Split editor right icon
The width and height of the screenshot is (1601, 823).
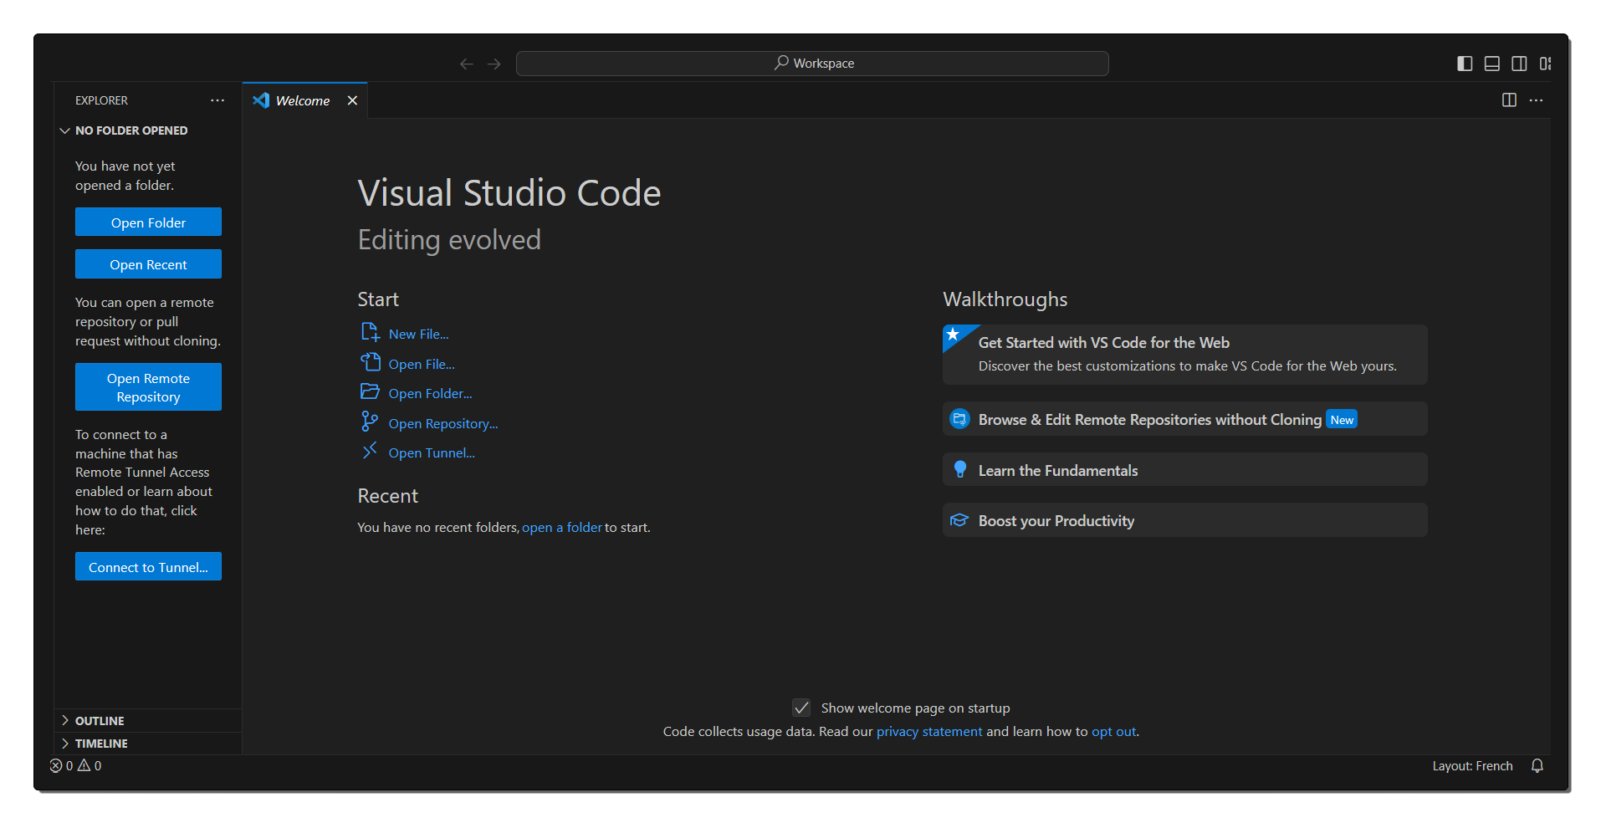pos(1509,100)
